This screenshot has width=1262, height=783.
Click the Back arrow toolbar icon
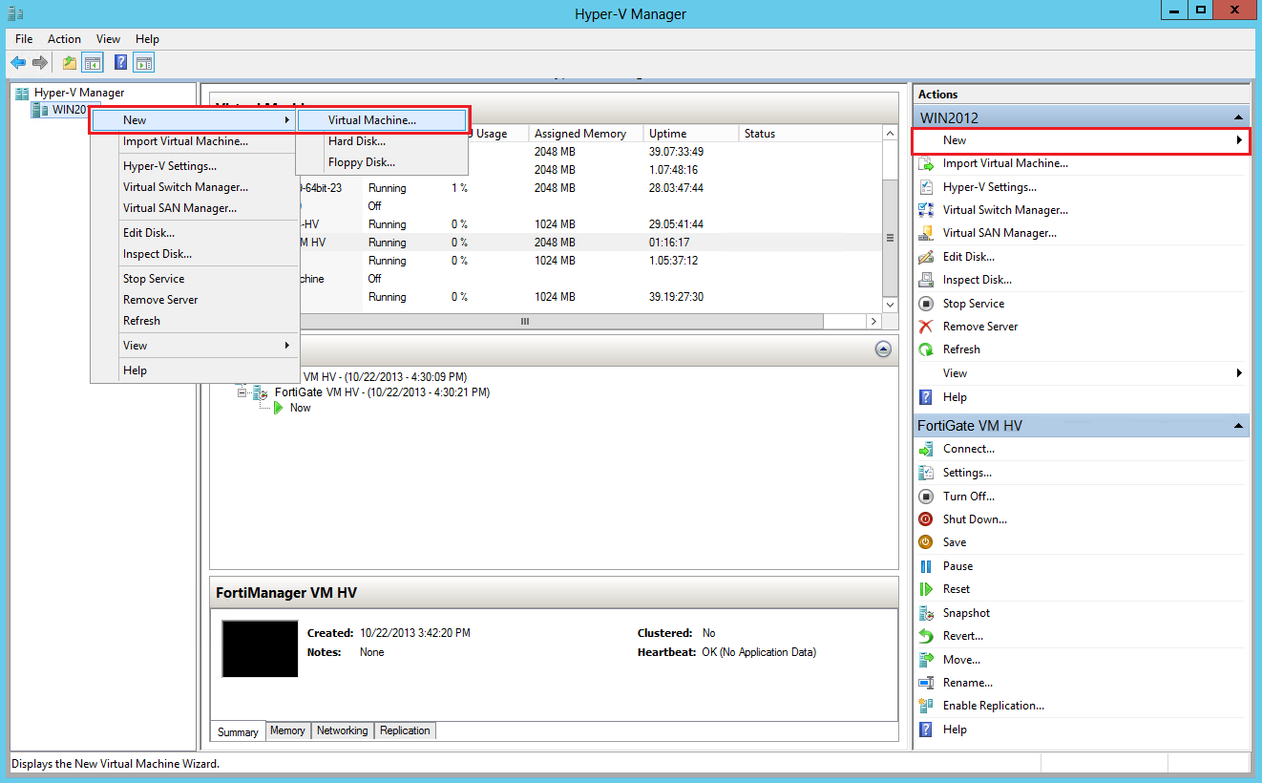[18, 63]
